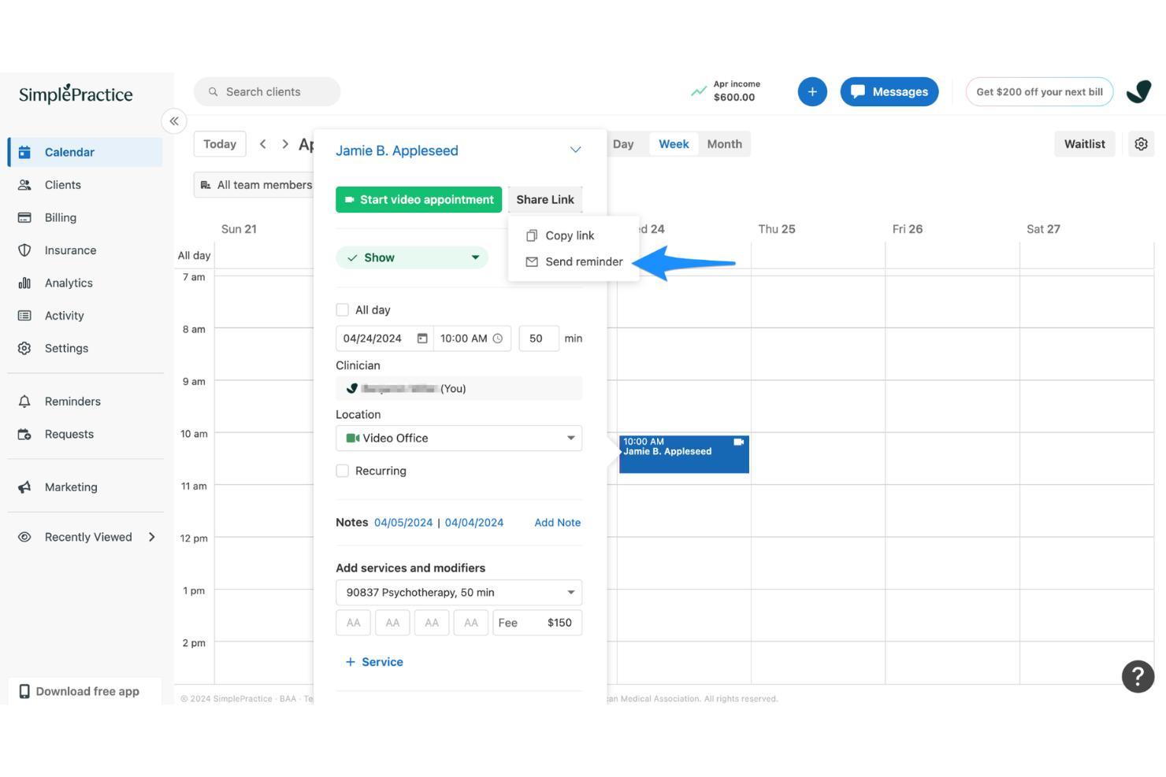Click the clock icon in the time field
The width and height of the screenshot is (1166, 777).
pos(498,339)
